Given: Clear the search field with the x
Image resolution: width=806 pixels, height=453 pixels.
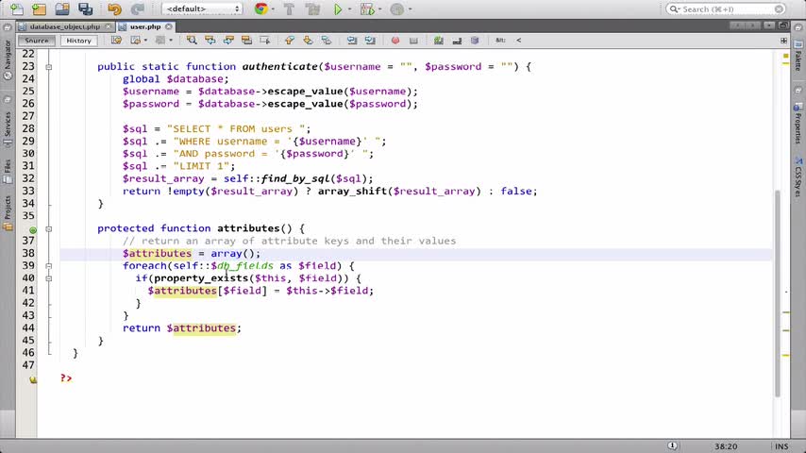Looking at the screenshot, I should coord(780,9).
